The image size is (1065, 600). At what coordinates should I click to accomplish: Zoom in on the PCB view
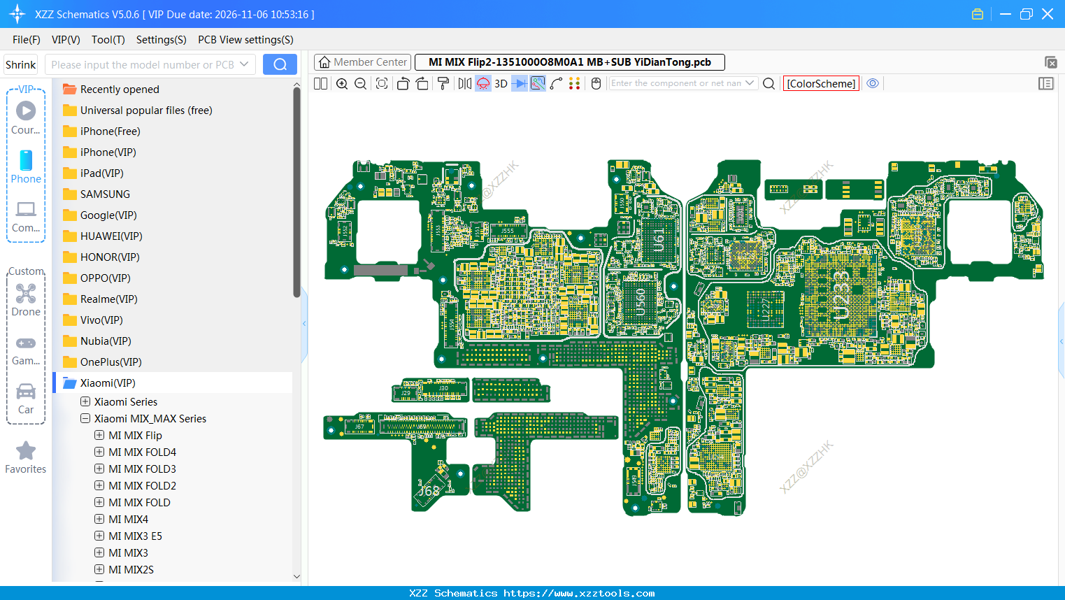[x=342, y=83]
